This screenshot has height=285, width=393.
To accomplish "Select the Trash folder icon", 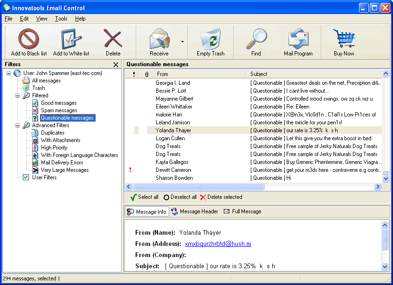I will [x=26, y=88].
